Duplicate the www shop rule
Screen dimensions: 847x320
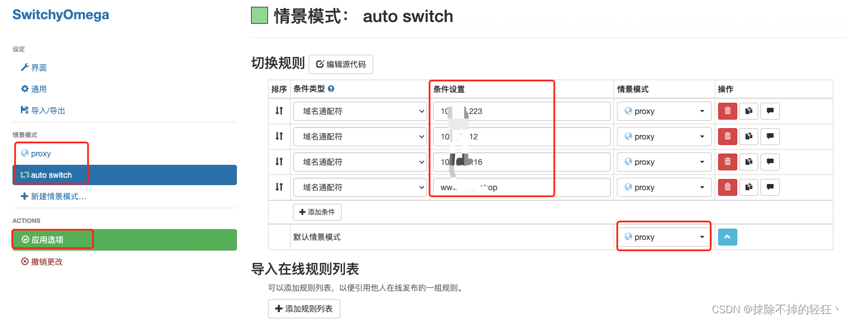(x=749, y=187)
